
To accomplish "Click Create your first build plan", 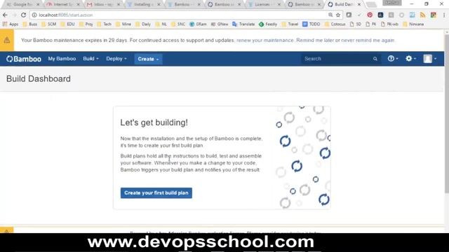I will click(x=156, y=193).
